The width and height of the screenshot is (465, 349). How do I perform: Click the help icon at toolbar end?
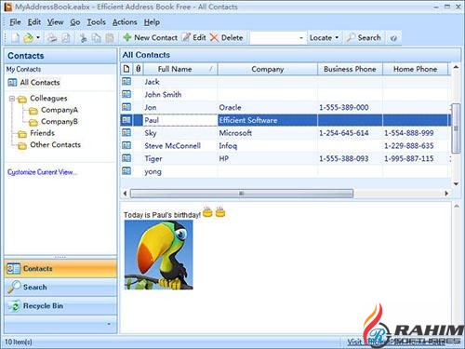coord(393,38)
